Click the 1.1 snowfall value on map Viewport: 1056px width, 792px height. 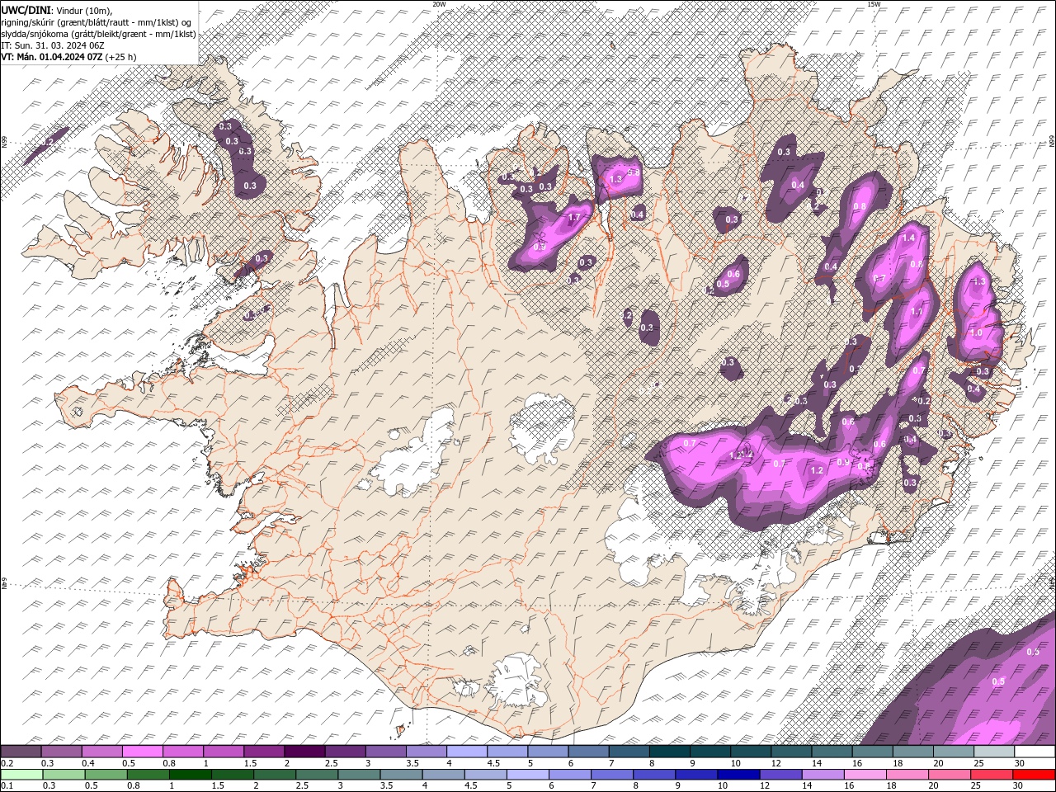tap(917, 312)
